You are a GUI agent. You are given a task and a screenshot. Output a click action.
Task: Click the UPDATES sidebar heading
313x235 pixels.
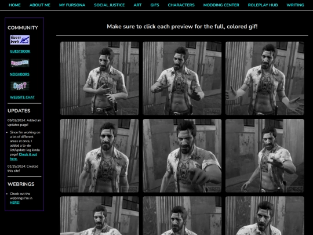tap(19, 111)
